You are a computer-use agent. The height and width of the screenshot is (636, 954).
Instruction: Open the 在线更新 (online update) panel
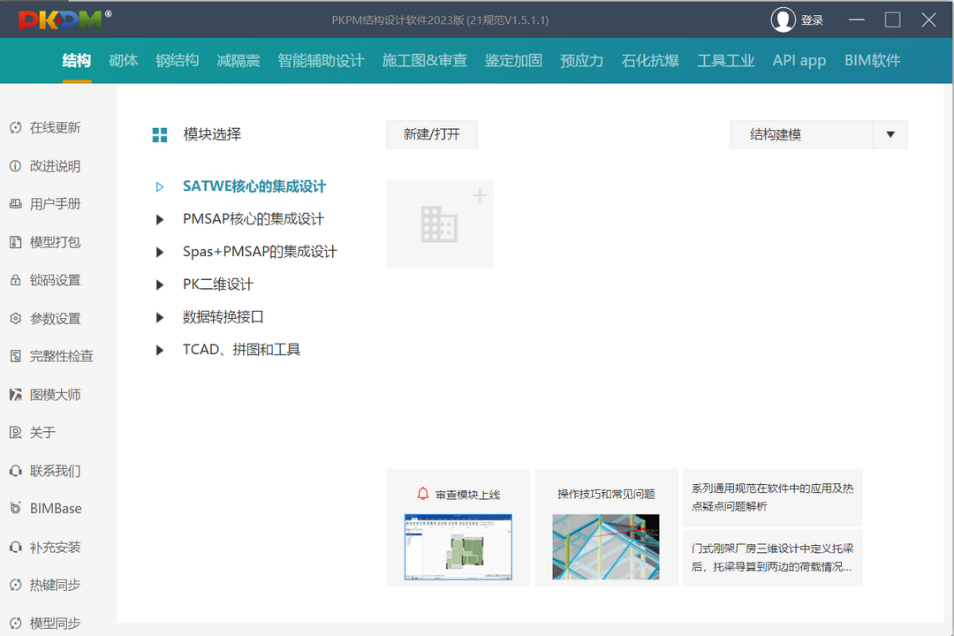53,126
